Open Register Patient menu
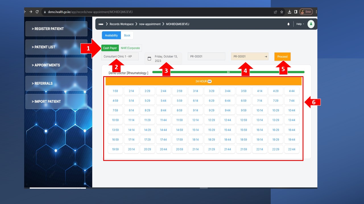This screenshot has height=204, width=364. point(56,29)
